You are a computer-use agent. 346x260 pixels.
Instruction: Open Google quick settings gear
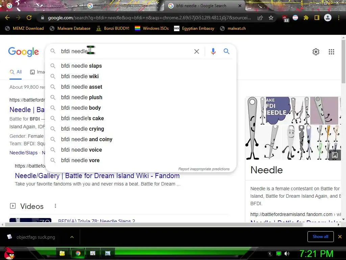click(x=316, y=52)
